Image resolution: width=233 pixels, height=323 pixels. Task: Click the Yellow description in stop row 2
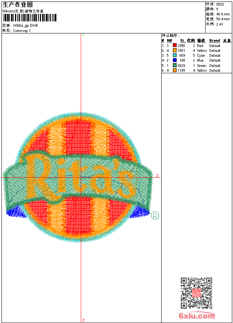(x=202, y=51)
